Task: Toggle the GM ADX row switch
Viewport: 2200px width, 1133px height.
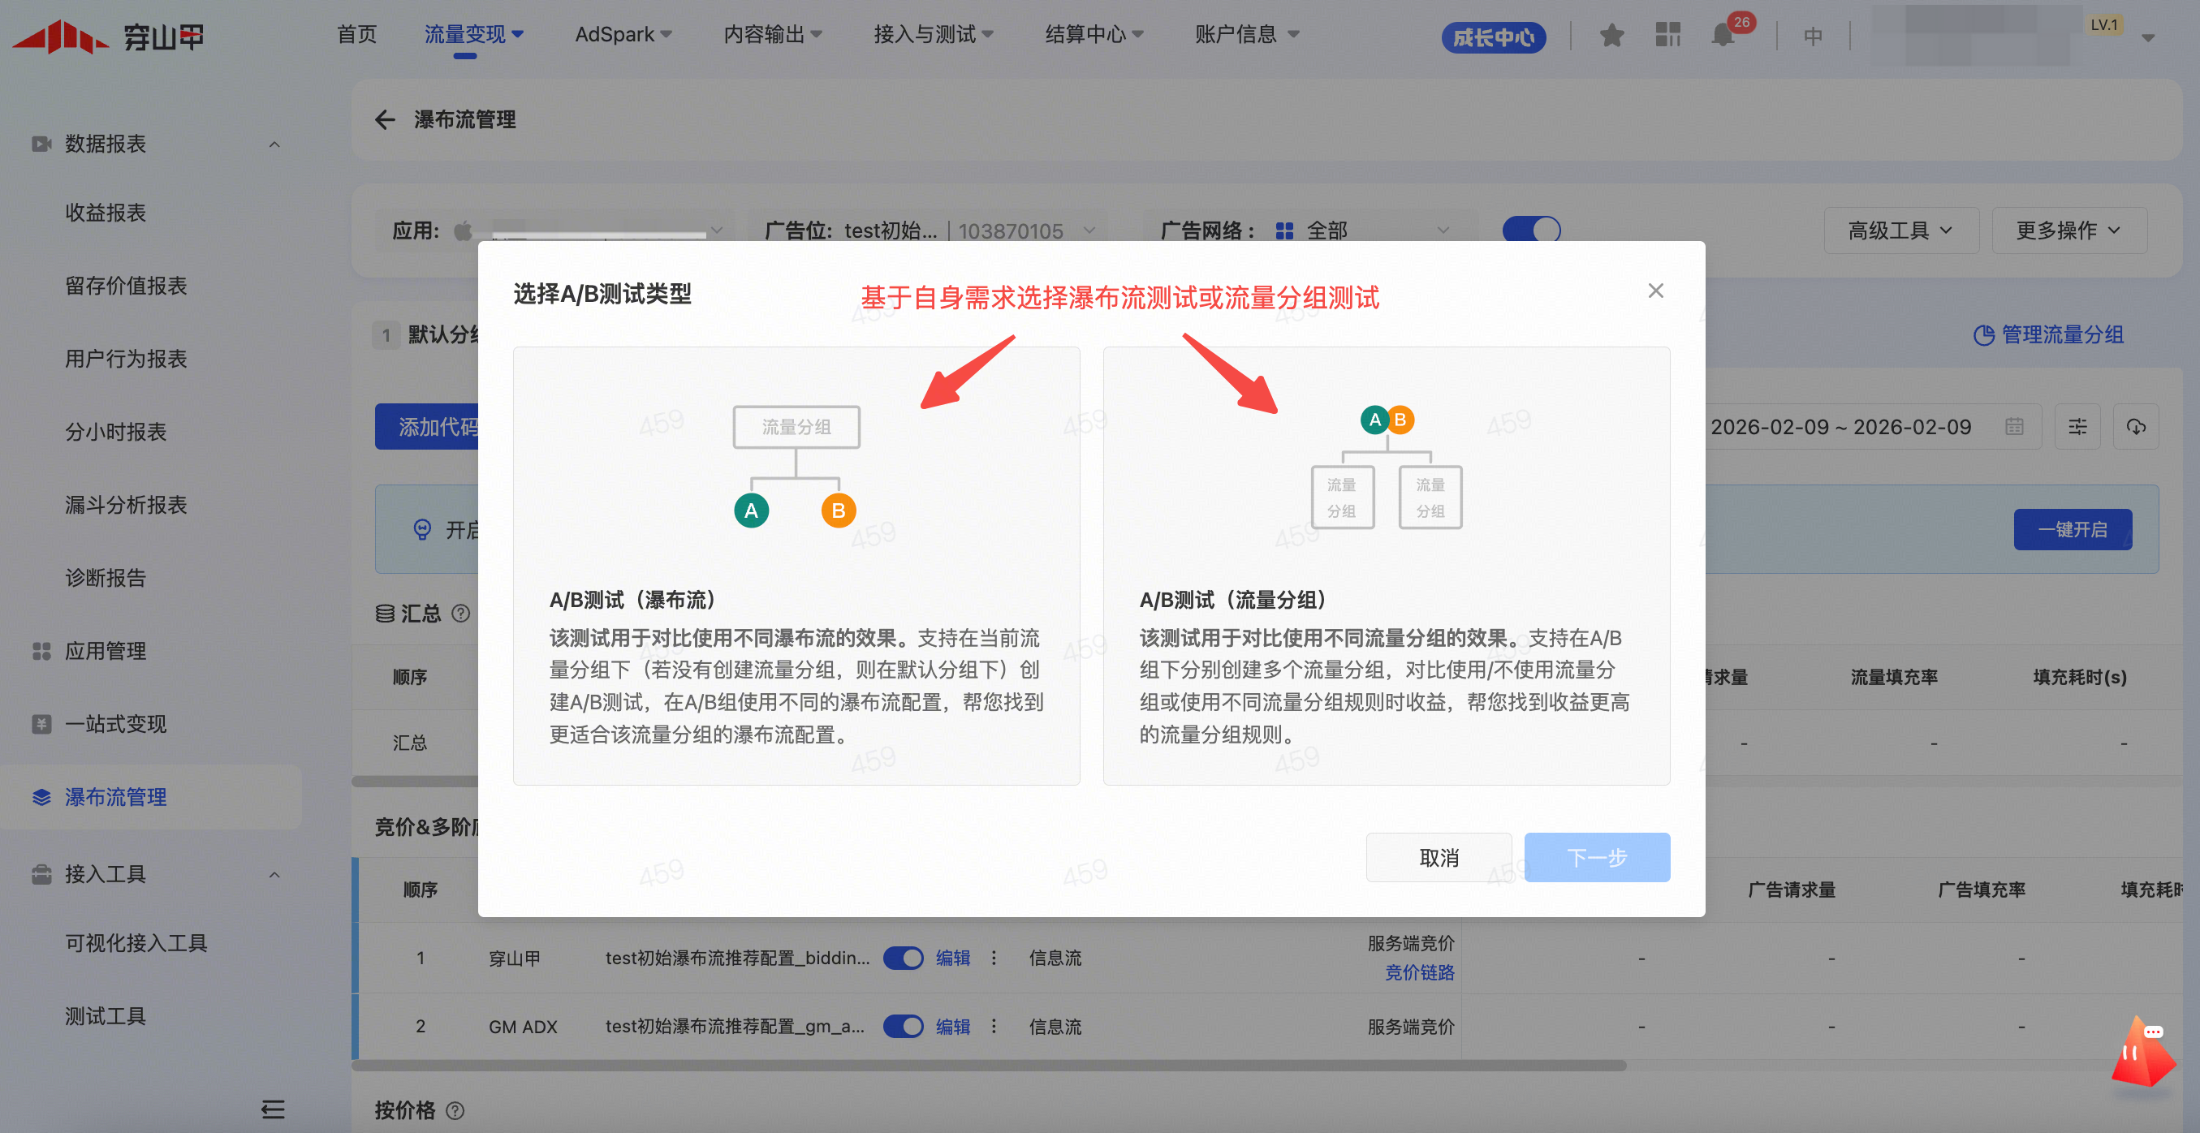Action: click(903, 1027)
